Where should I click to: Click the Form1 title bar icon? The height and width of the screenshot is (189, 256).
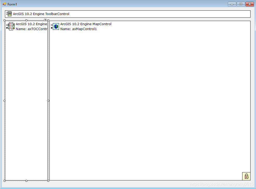point(4,4)
